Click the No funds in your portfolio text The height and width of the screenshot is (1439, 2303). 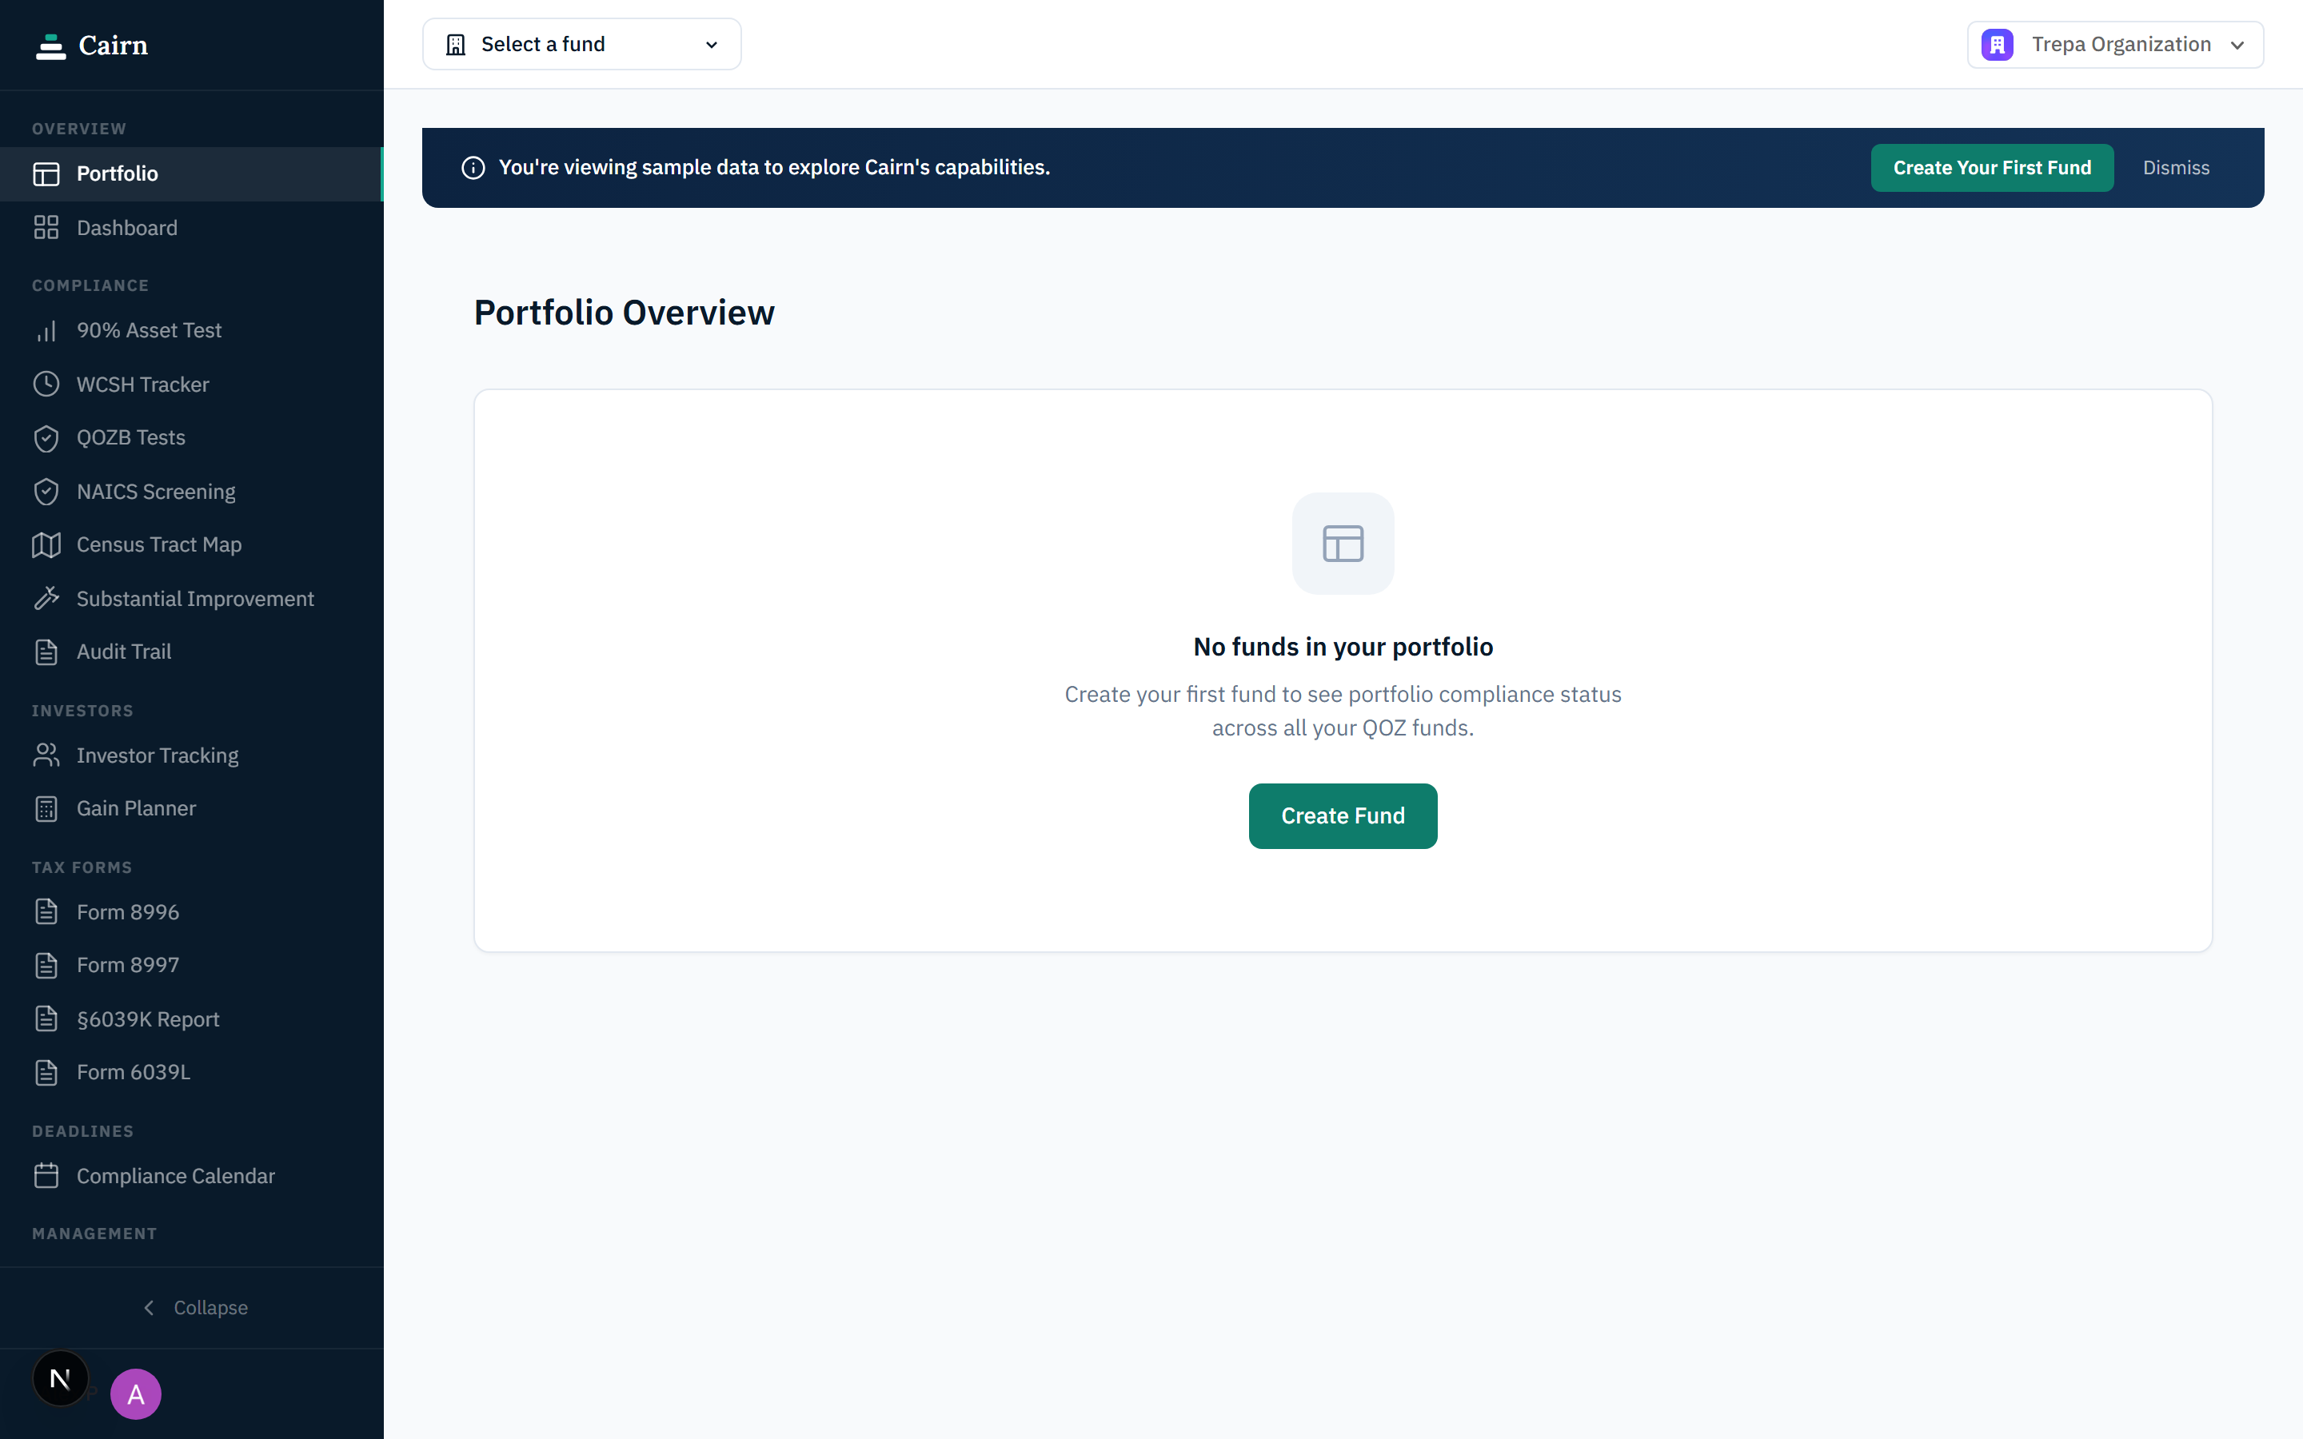pyautogui.click(x=1343, y=648)
